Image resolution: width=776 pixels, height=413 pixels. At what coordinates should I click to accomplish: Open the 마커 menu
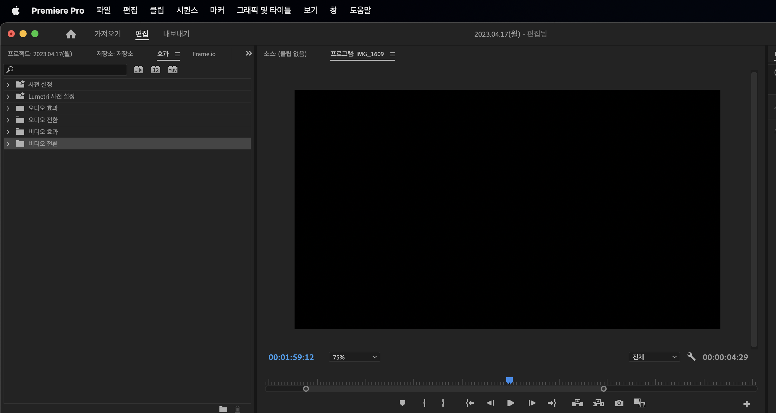217,10
